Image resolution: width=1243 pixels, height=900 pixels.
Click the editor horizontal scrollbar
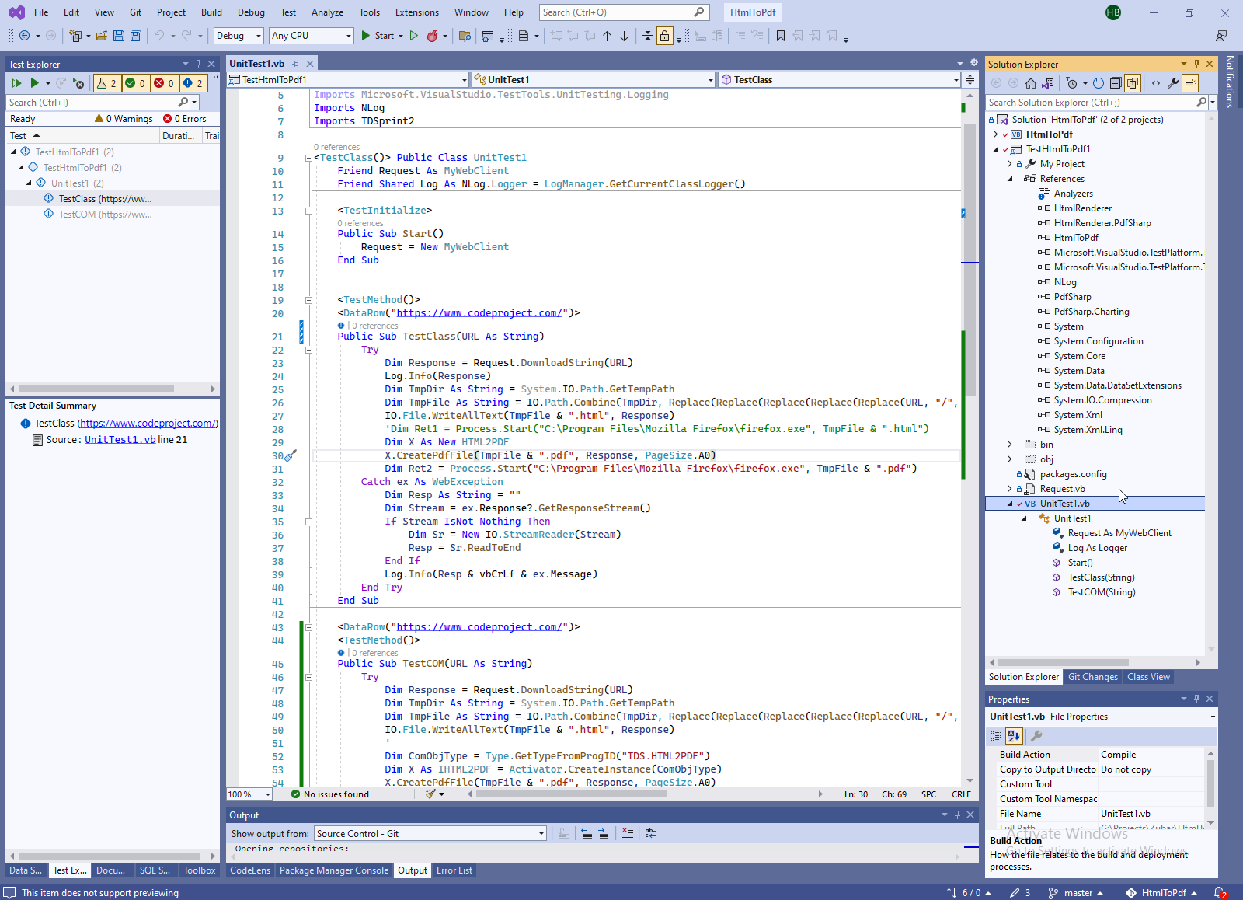[x=571, y=794]
